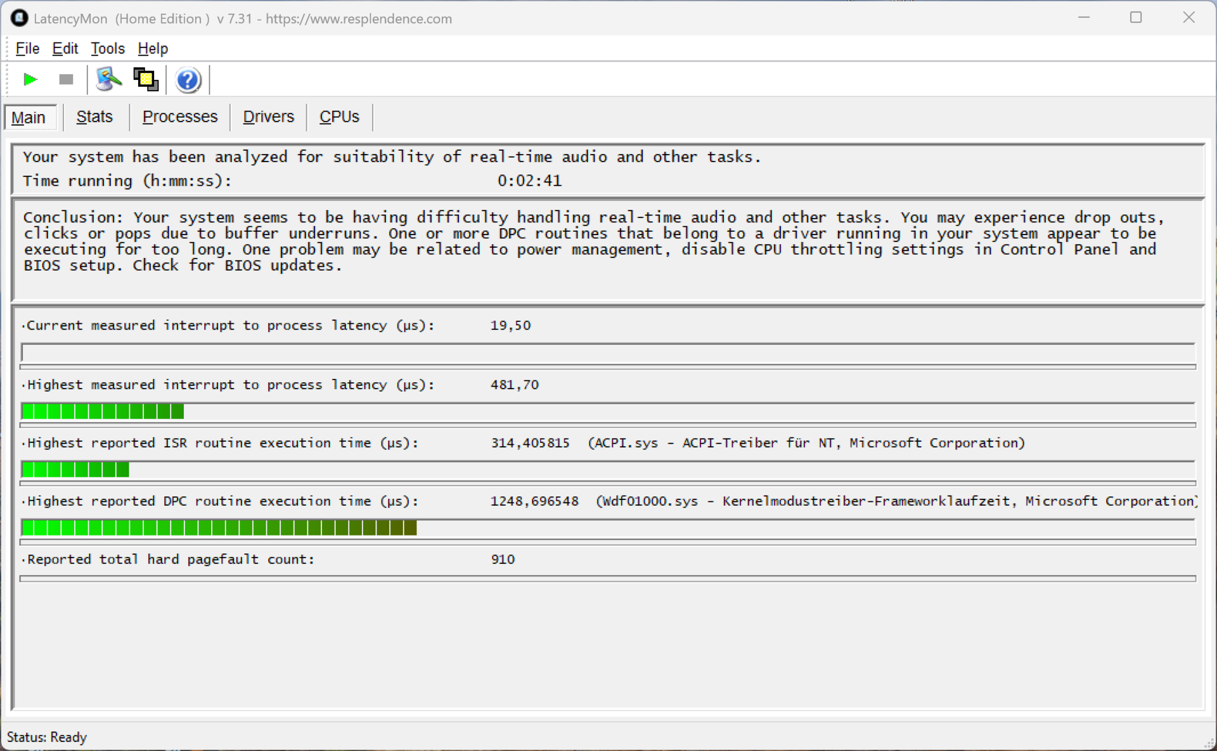The image size is (1217, 751).
Task: Open options via monitor-with-brush icon
Action: (x=108, y=79)
